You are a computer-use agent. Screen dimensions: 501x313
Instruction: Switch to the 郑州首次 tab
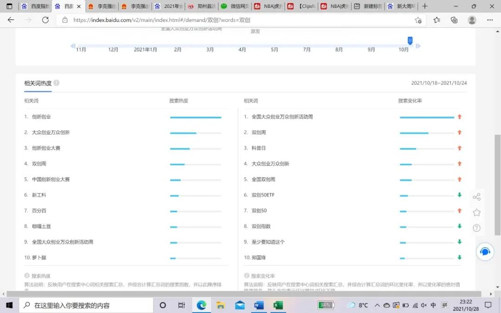202,6
